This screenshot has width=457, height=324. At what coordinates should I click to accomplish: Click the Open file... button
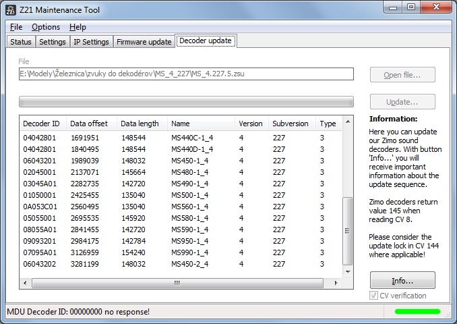coord(402,75)
